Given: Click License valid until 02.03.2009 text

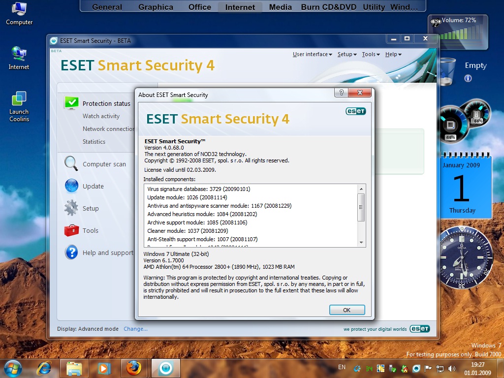Looking at the screenshot, I should 180,170.
